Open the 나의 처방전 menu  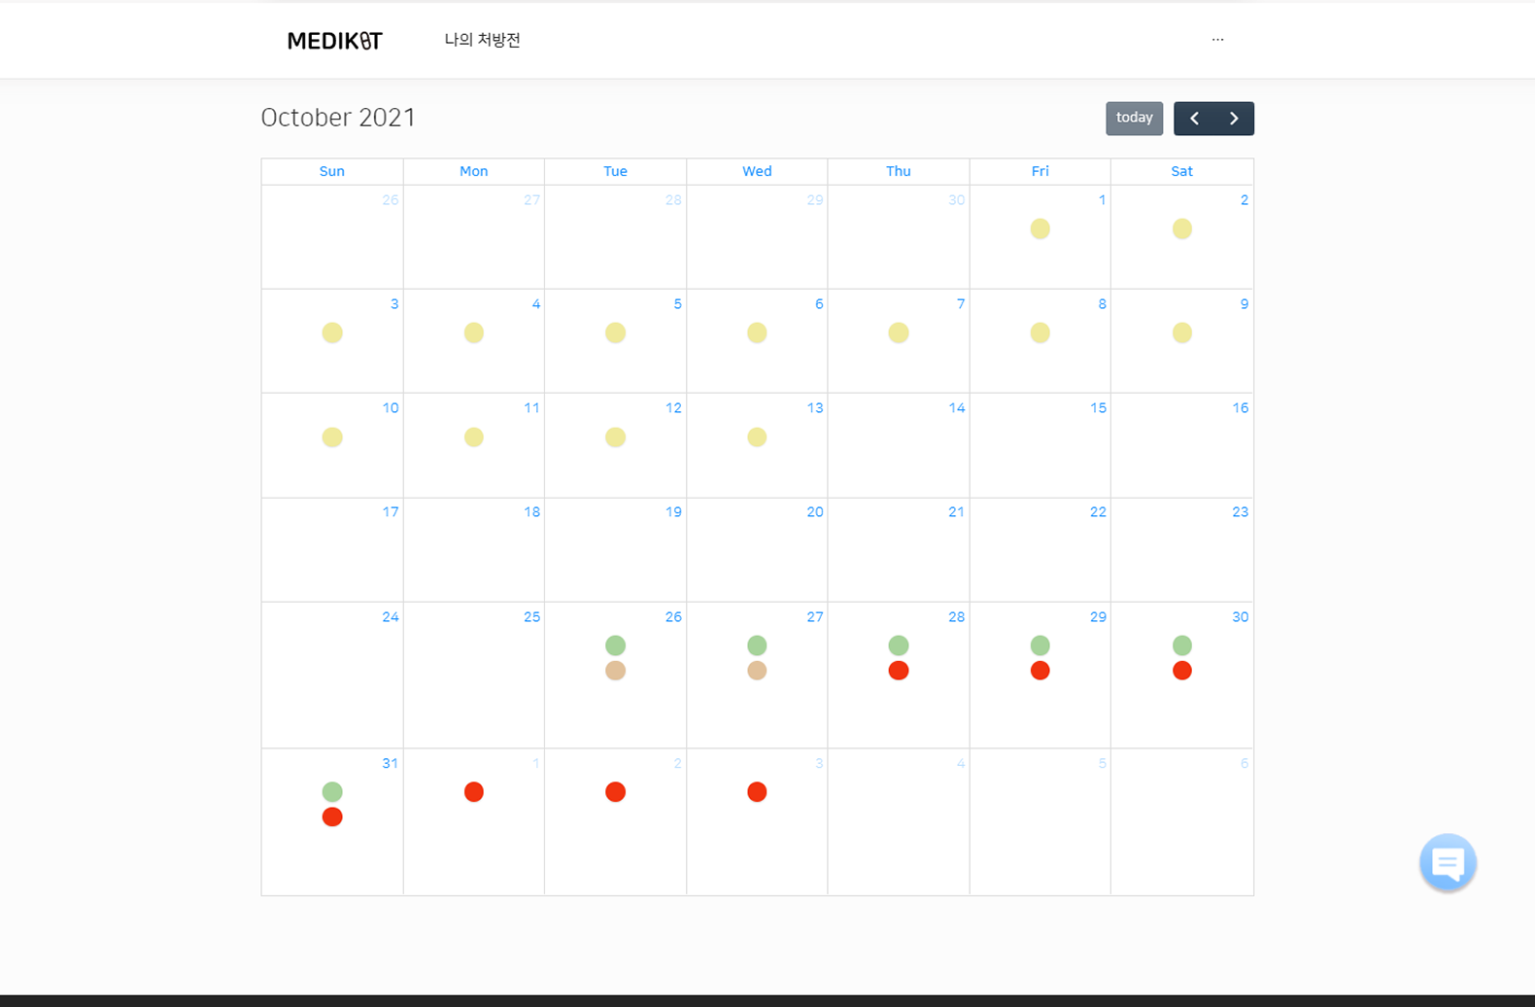tap(482, 40)
